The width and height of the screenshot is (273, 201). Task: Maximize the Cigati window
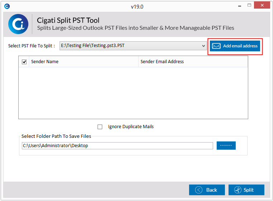point(249,5)
